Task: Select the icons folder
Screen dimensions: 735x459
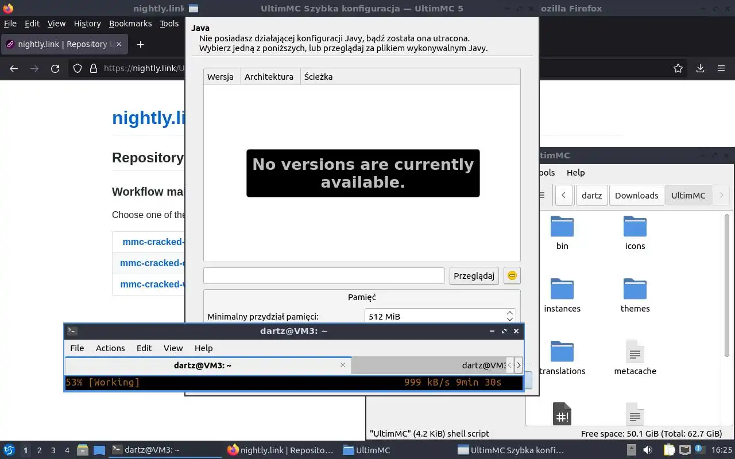Action: pos(635,233)
